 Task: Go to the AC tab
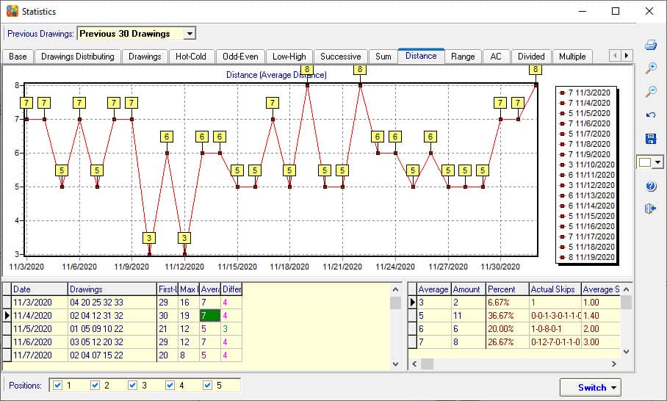tap(496, 57)
